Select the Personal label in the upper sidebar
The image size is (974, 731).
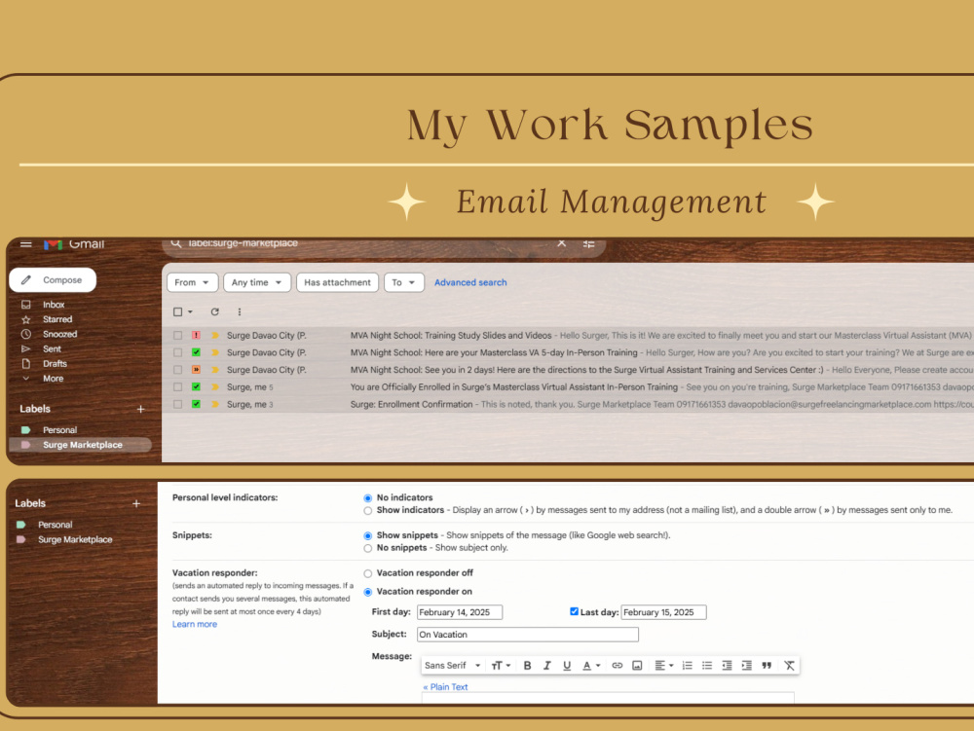coord(59,430)
